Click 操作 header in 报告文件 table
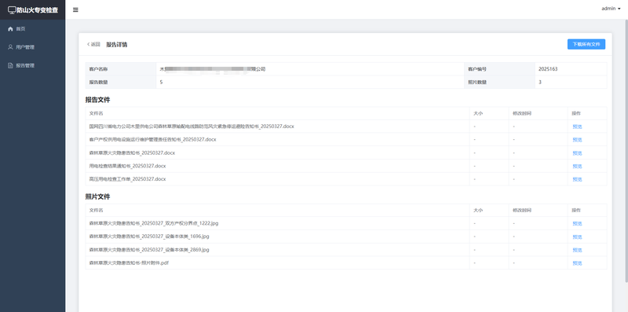This screenshot has width=628, height=312. click(576, 113)
